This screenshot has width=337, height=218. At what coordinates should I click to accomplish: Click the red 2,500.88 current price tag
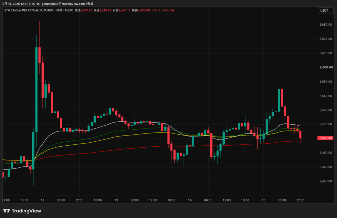point(325,138)
